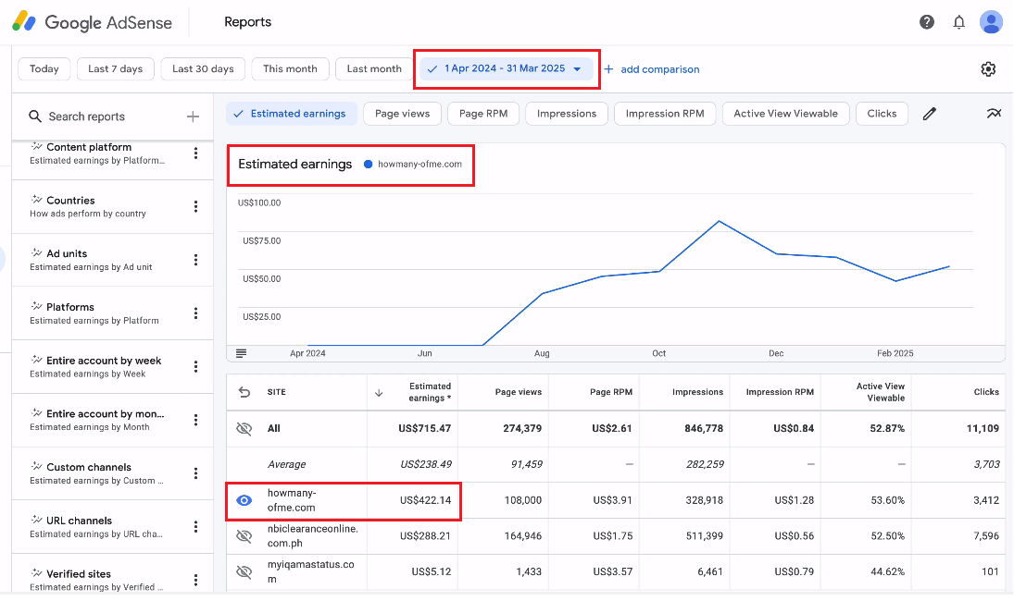Viewport: 1014px width, 601px height.
Task: Open more options for URL channels report
Action: pos(195,527)
